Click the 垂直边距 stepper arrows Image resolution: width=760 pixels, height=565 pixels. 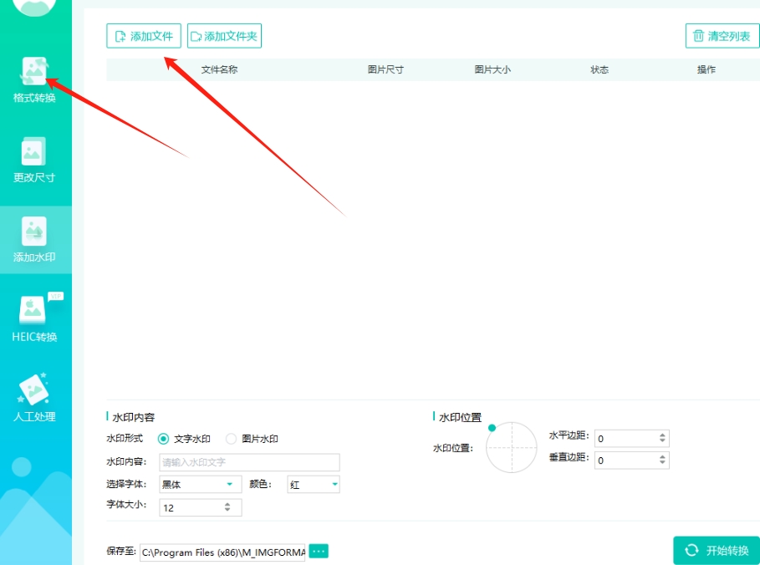(662, 460)
